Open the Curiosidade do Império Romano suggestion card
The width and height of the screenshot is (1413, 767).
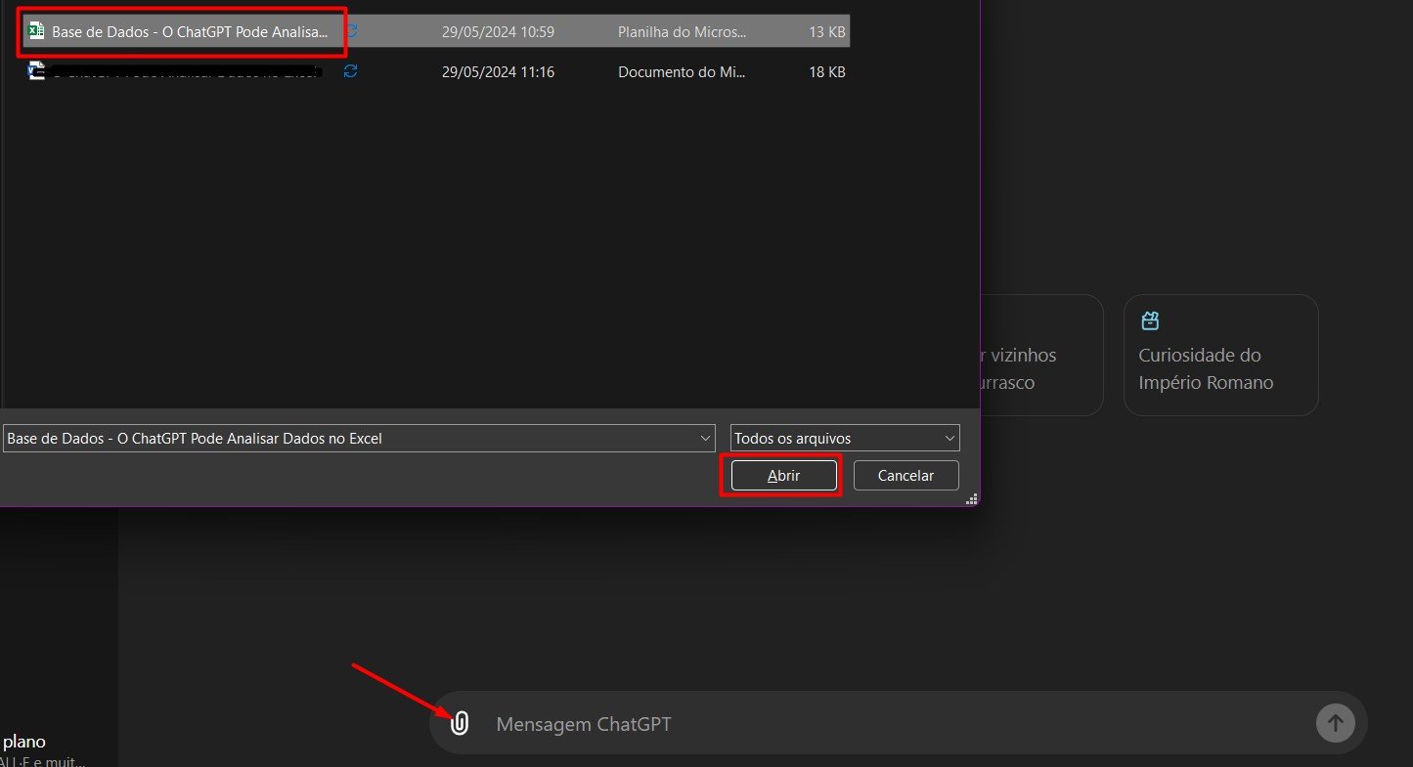pos(1220,356)
